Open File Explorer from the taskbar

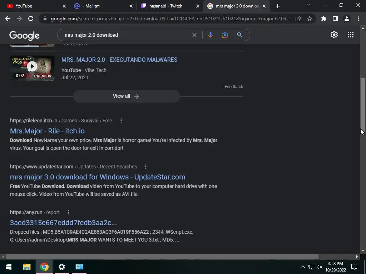[x=26, y=267]
